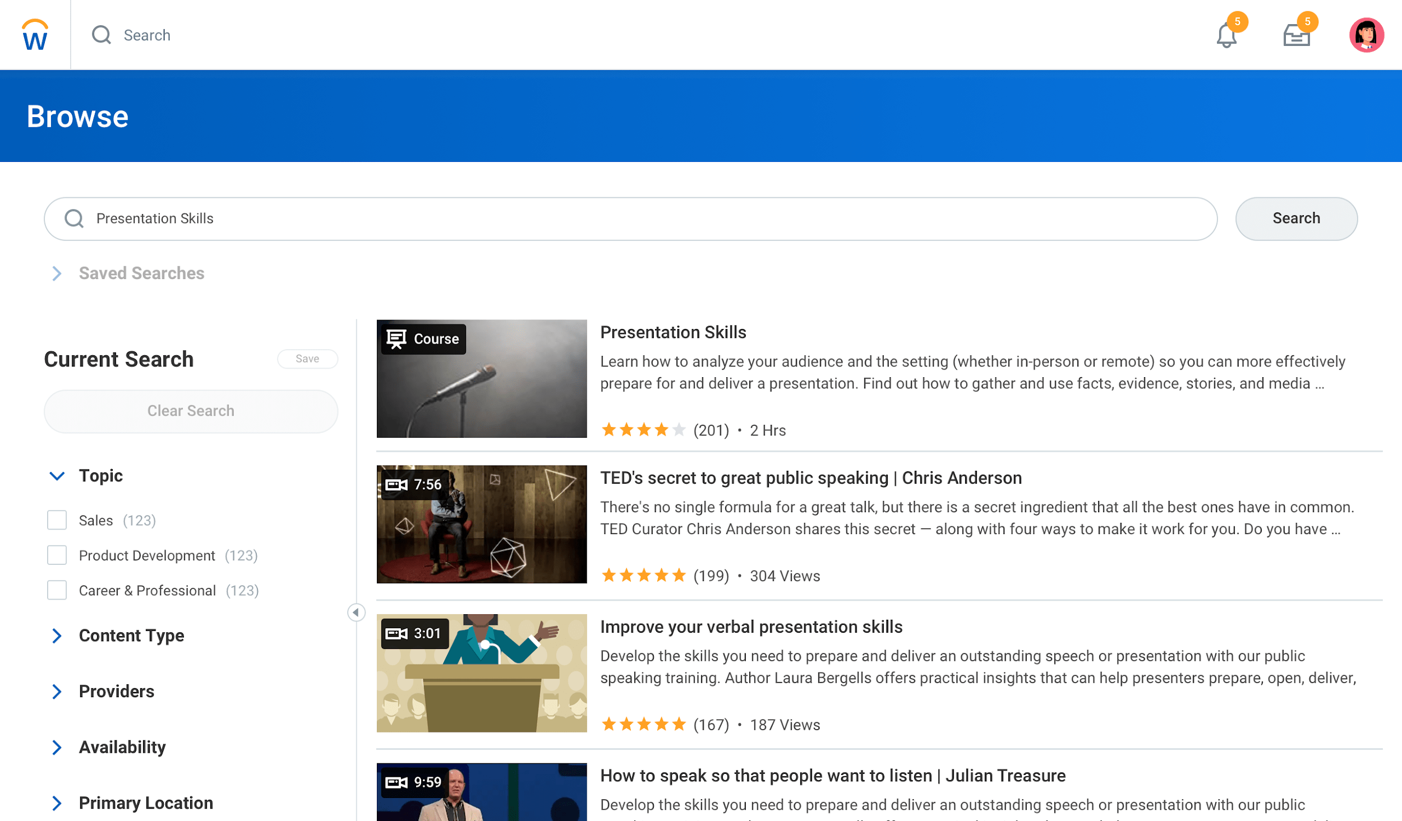The height and width of the screenshot is (821, 1402).
Task: Click the top bar search magnifier
Action: click(101, 35)
